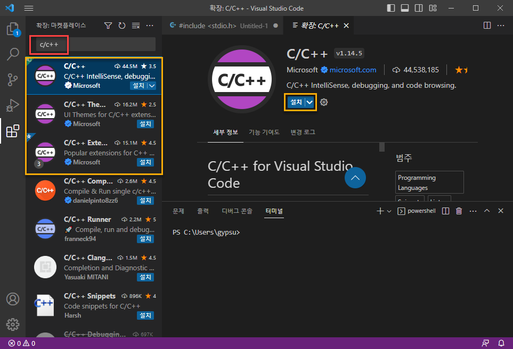The width and height of the screenshot is (513, 349).
Task: Install C/C++ Compile Run extension
Action: [x=145, y=201]
